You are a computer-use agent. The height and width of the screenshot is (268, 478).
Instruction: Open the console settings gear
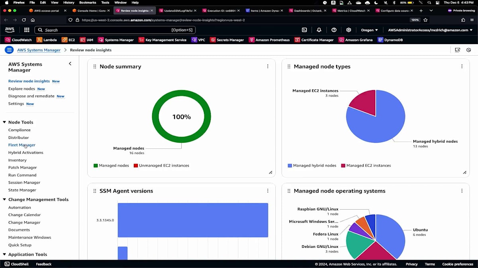click(349, 30)
